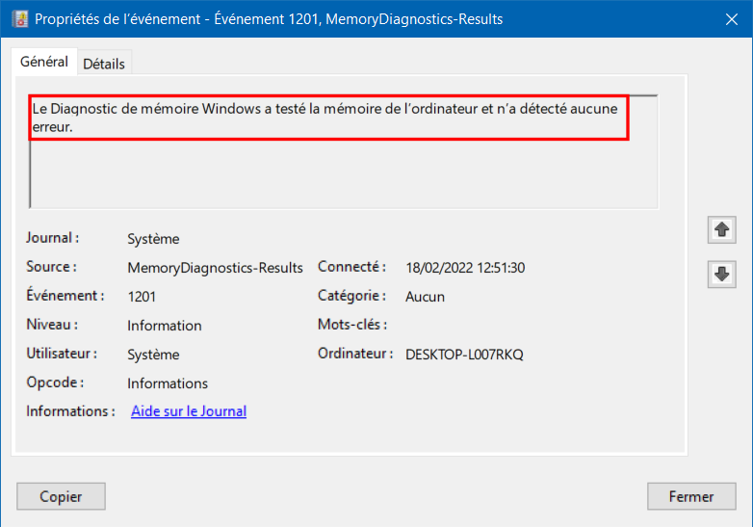Click the Connecté : label
The height and width of the screenshot is (527, 753).
[351, 267]
